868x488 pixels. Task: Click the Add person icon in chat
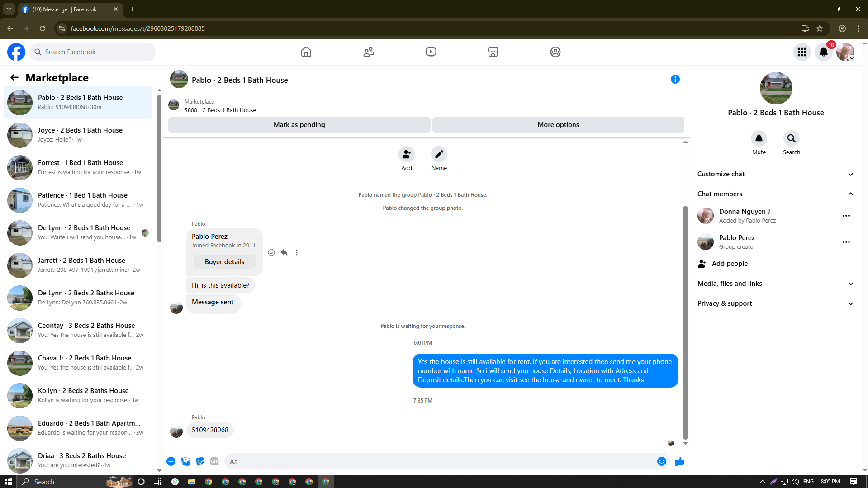pyautogui.click(x=407, y=154)
